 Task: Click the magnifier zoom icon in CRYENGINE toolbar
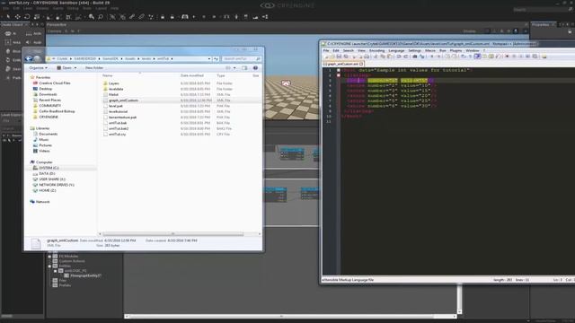(92, 17)
